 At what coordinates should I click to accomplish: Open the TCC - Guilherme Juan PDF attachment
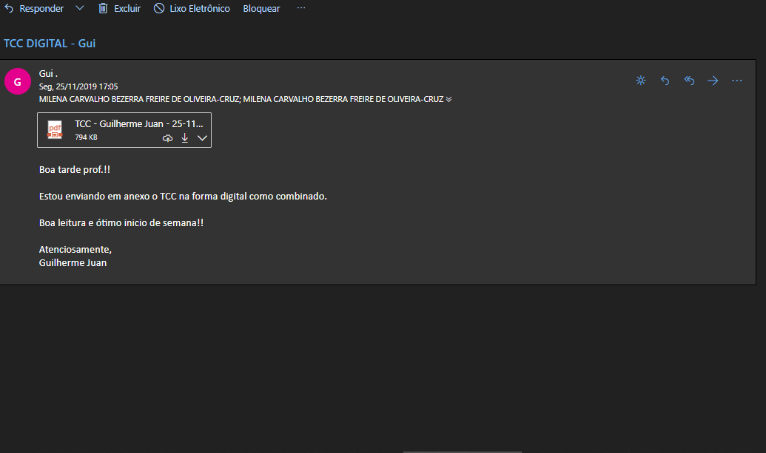[124, 130]
